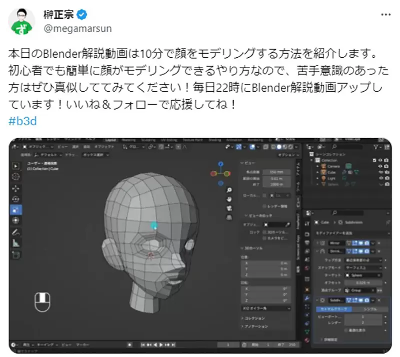Open the オプション dropdown in viewport header
Viewport: 400px width, 357px height.
pyautogui.click(x=288, y=155)
